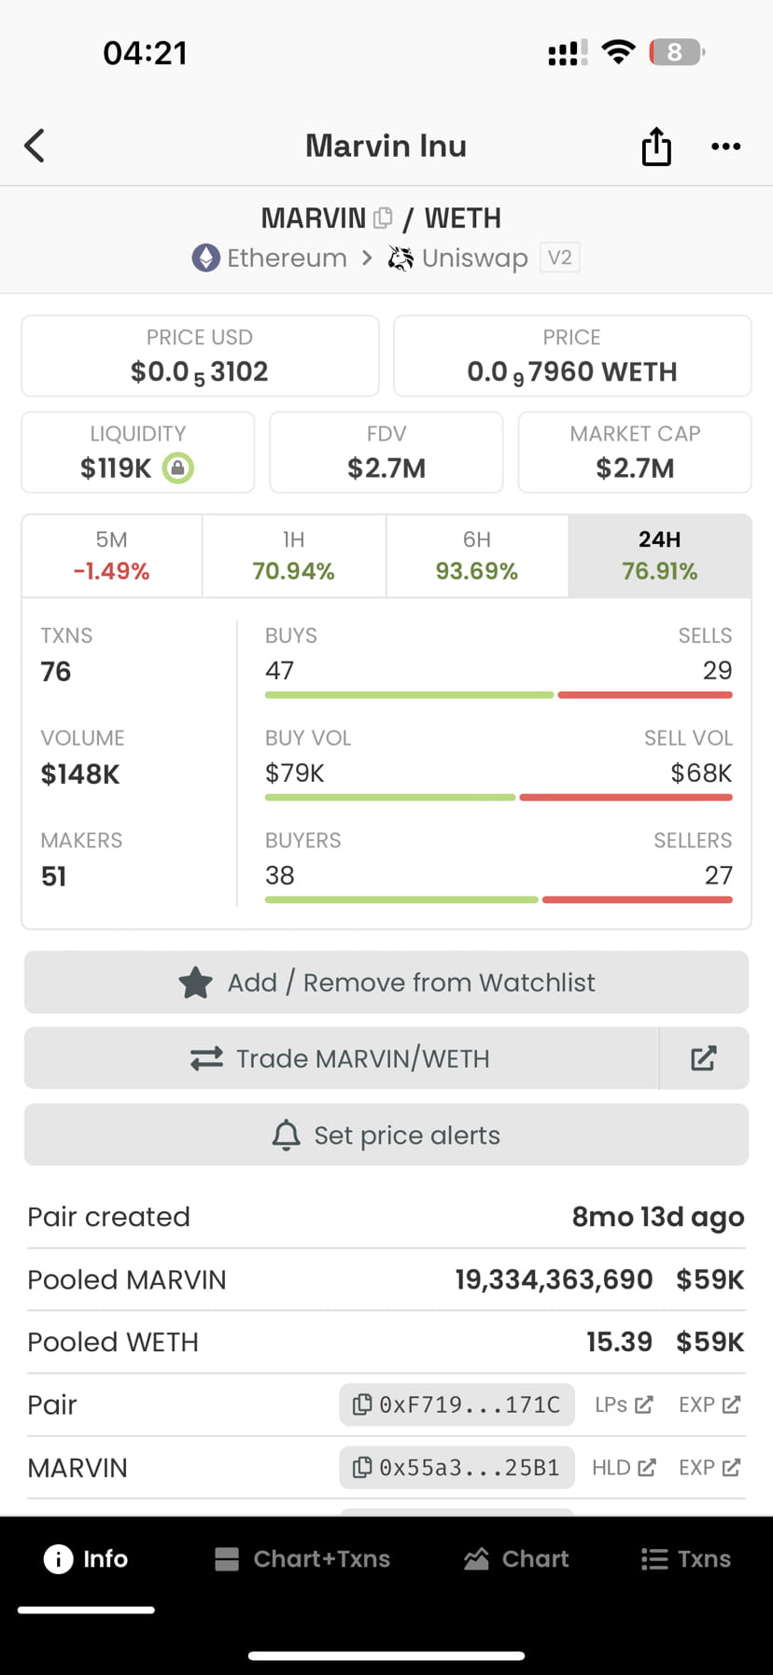The height and width of the screenshot is (1675, 773).
Task: Tap the battery indicator in status bar
Action: [677, 52]
